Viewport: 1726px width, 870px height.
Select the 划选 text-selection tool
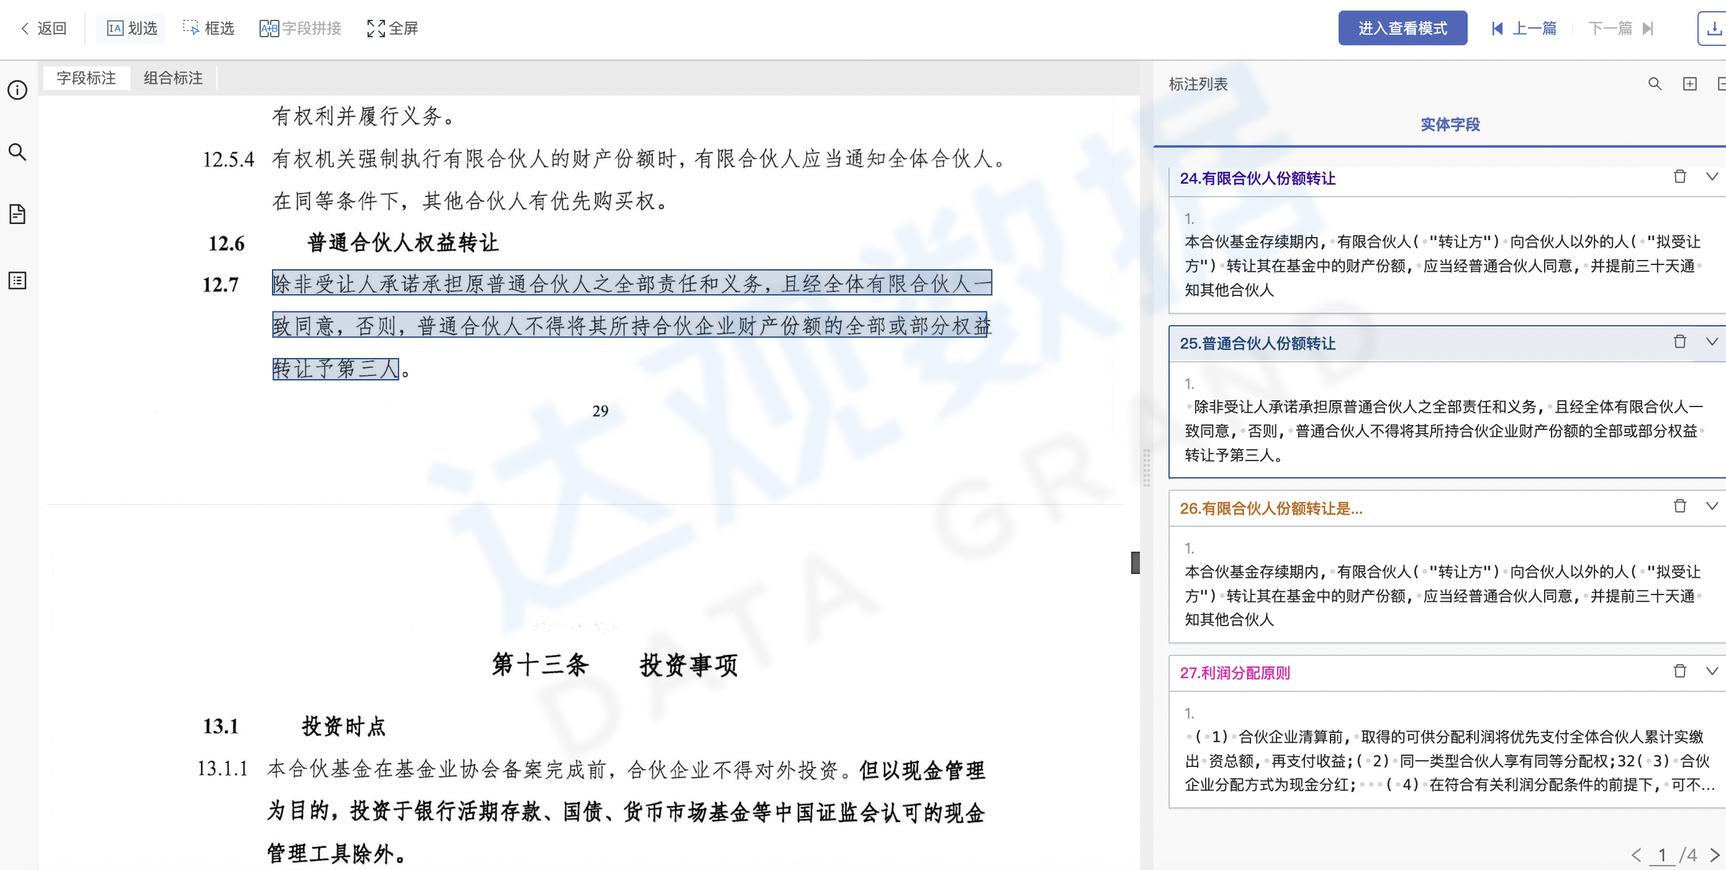pos(132,28)
